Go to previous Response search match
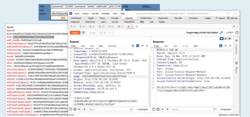250x117 pixels. [162, 109]
